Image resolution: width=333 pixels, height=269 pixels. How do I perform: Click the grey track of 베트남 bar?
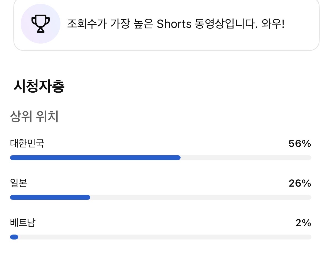(165, 237)
